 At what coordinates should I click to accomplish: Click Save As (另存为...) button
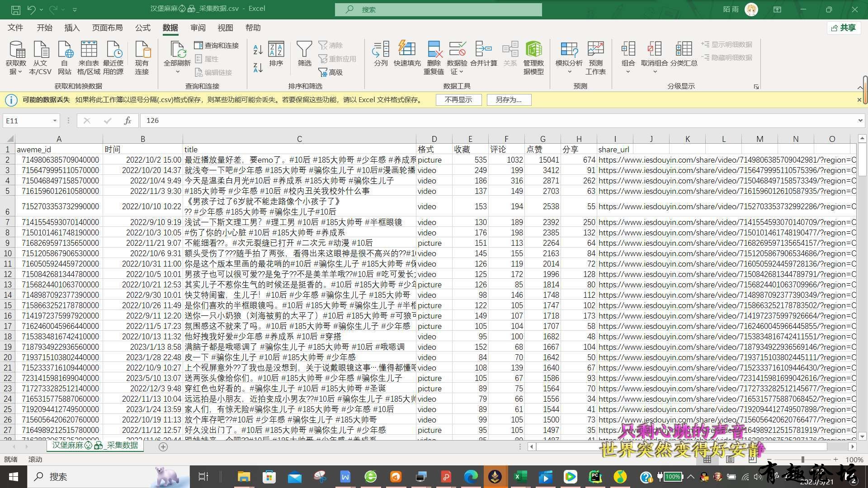coord(509,100)
